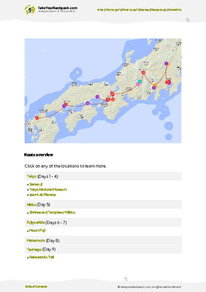Open the Nakasendo Trail link
The height and width of the screenshot is (292, 206).
pyautogui.click(x=42, y=257)
